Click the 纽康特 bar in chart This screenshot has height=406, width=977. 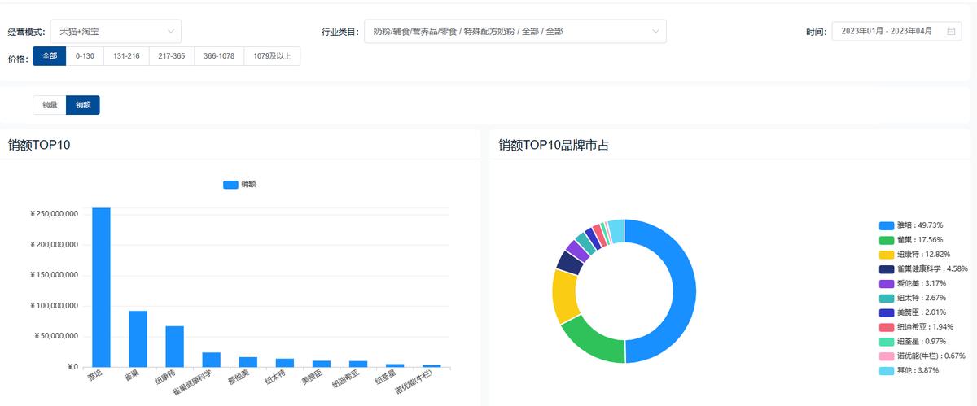click(x=175, y=347)
